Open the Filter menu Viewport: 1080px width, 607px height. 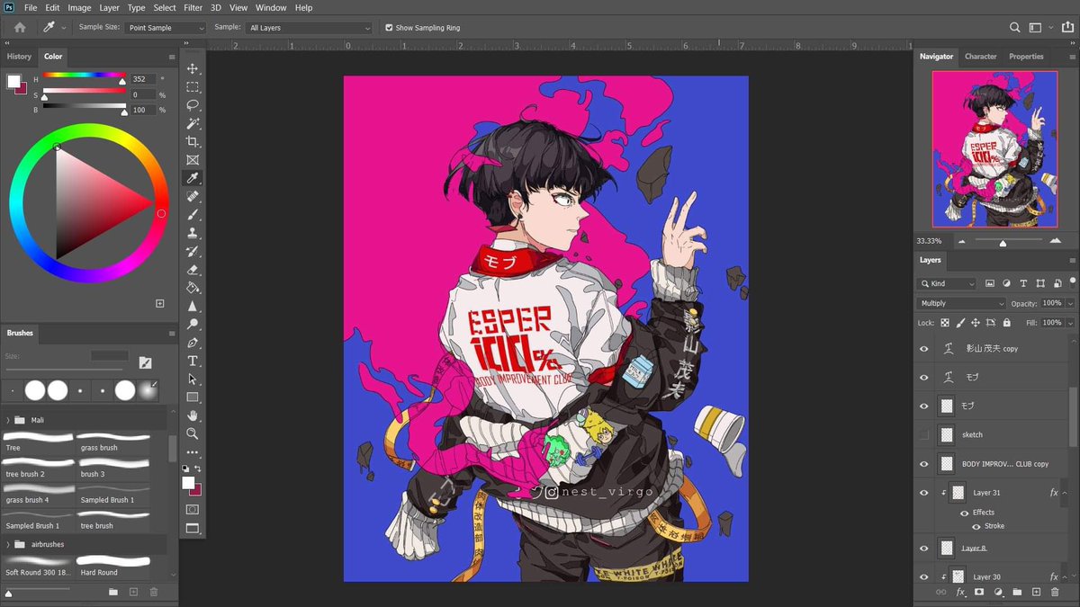point(193,7)
